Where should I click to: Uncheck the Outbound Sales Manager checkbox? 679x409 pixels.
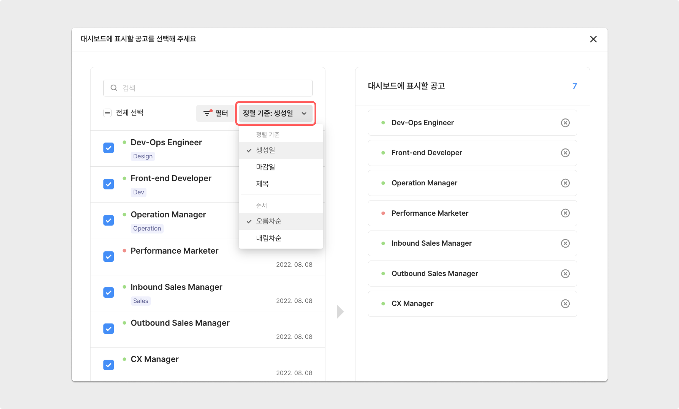pyautogui.click(x=108, y=329)
